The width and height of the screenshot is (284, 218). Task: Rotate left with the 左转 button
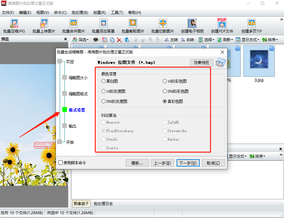click(x=171, y=40)
